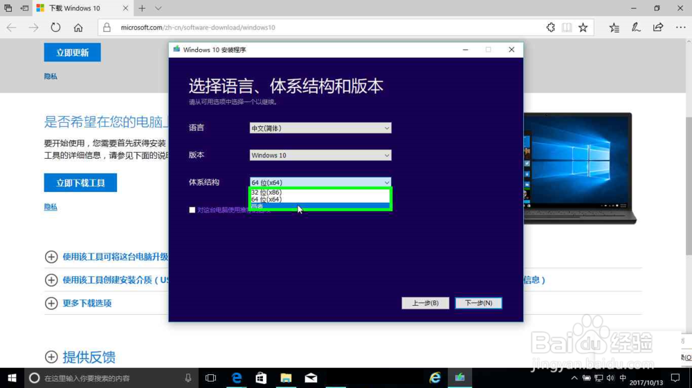This screenshot has height=388, width=692.
Task: Open the Windows Start menu
Action: pyautogui.click(x=12, y=378)
